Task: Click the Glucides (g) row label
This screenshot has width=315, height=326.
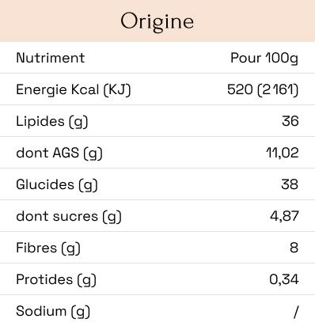Action: tap(57, 184)
